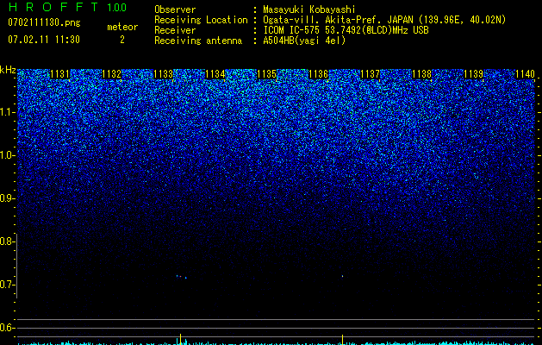Click time marker 1132 on spectrogram
Screen dimensions: 542x345
112,74
